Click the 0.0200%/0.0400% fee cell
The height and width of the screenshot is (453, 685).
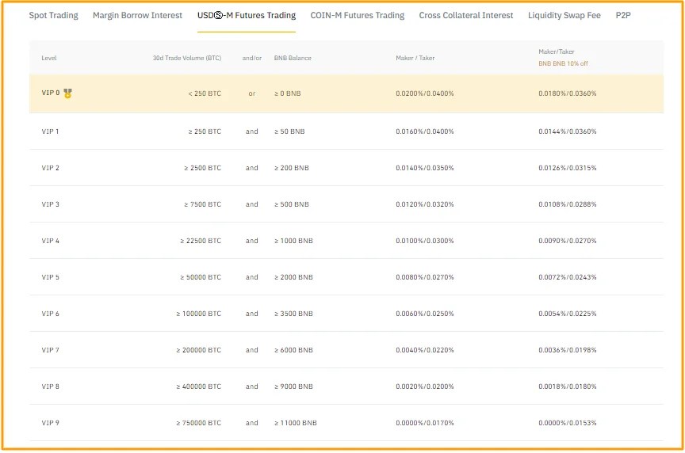(425, 93)
